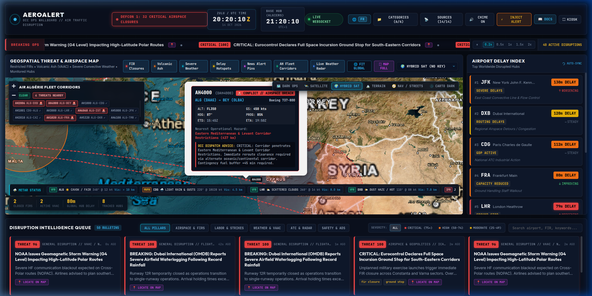Toggle the Severe Weather layer
Image resolution: width=592 pixels, height=296 pixels.
(x=194, y=66)
